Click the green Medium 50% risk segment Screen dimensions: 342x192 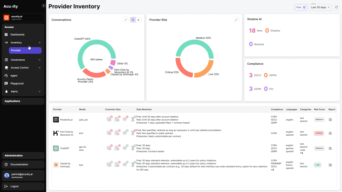195,42
